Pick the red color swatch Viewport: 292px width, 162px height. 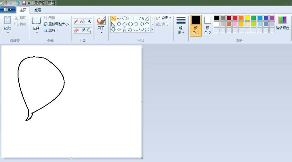(235, 18)
